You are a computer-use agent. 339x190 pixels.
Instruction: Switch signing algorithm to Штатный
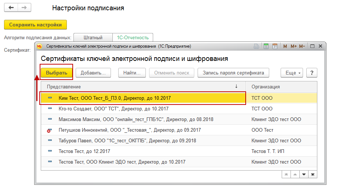(x=93, y=37)
